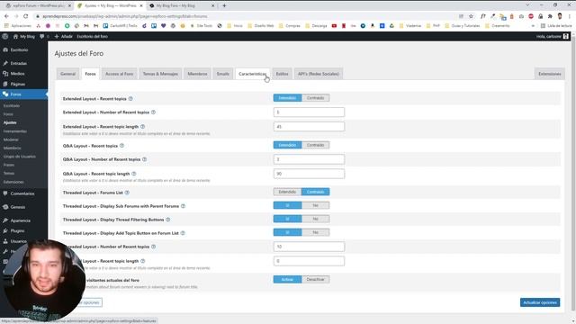Switch to the Acceso al Foro tab
The width and height of the screenshot is (576, 324).
point(119,74)
